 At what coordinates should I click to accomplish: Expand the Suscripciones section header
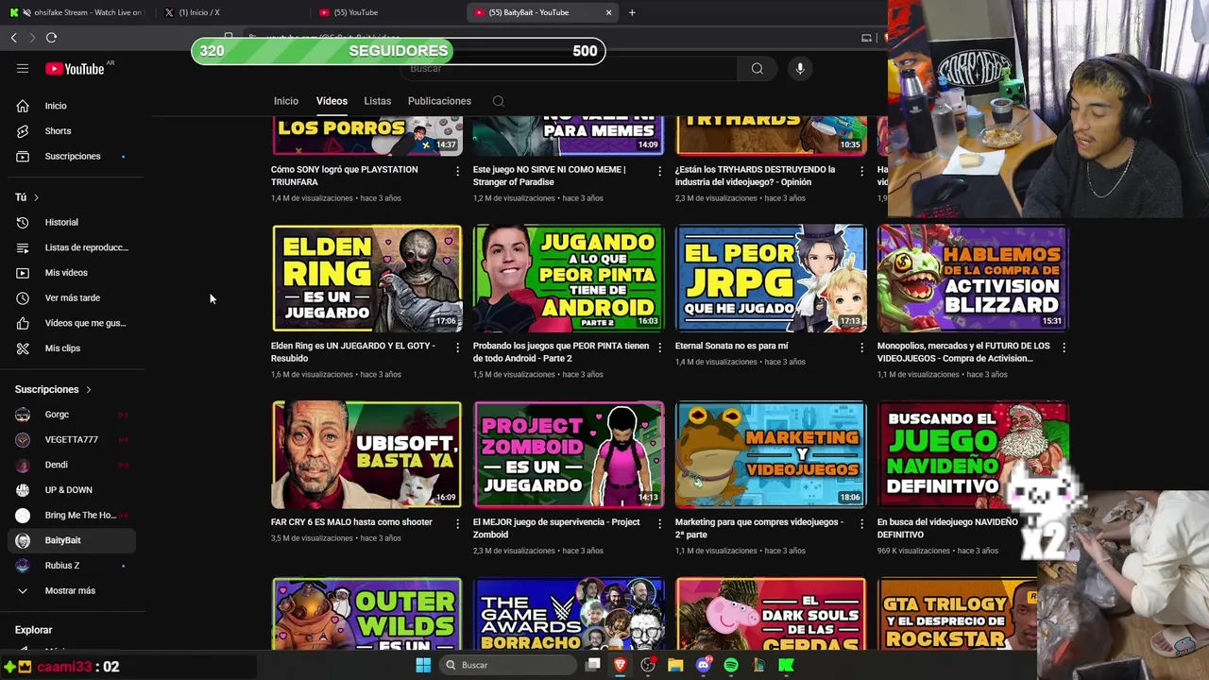[54, 389]
